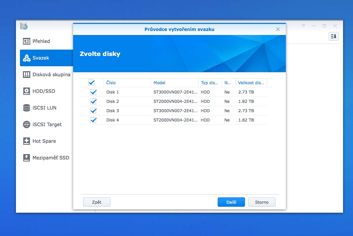Click the Storage Manager app icon in title bar

(x=24, y=26)
